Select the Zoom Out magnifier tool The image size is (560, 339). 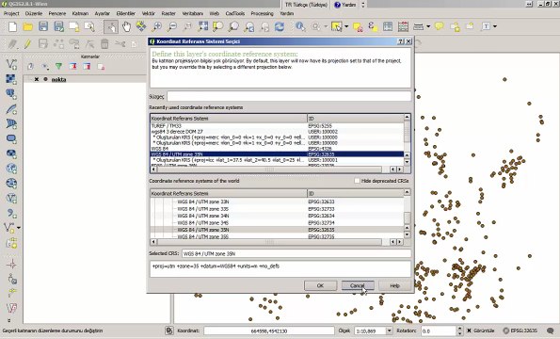172,26
